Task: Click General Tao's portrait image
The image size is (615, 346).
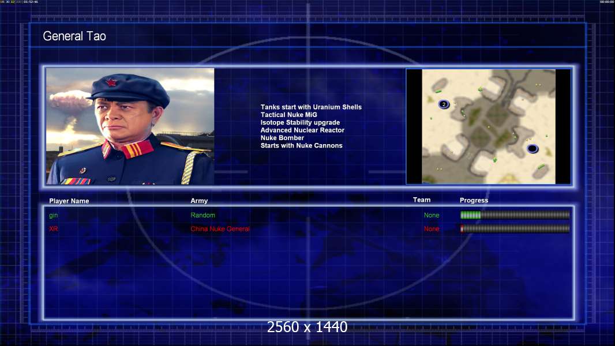Action: (130, 126)
